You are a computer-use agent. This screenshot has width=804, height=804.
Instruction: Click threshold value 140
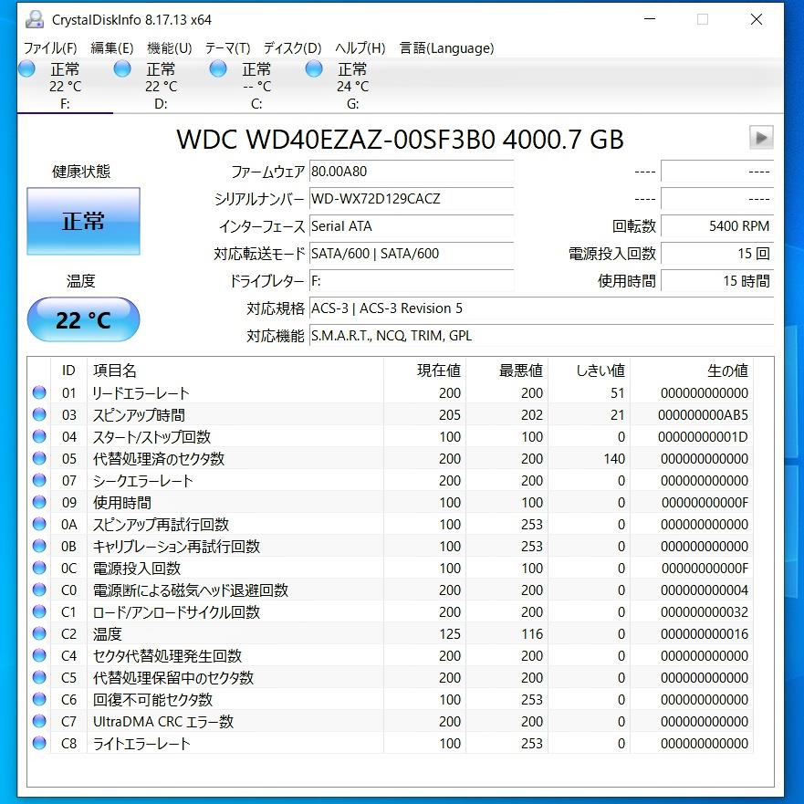coord(614,458)
